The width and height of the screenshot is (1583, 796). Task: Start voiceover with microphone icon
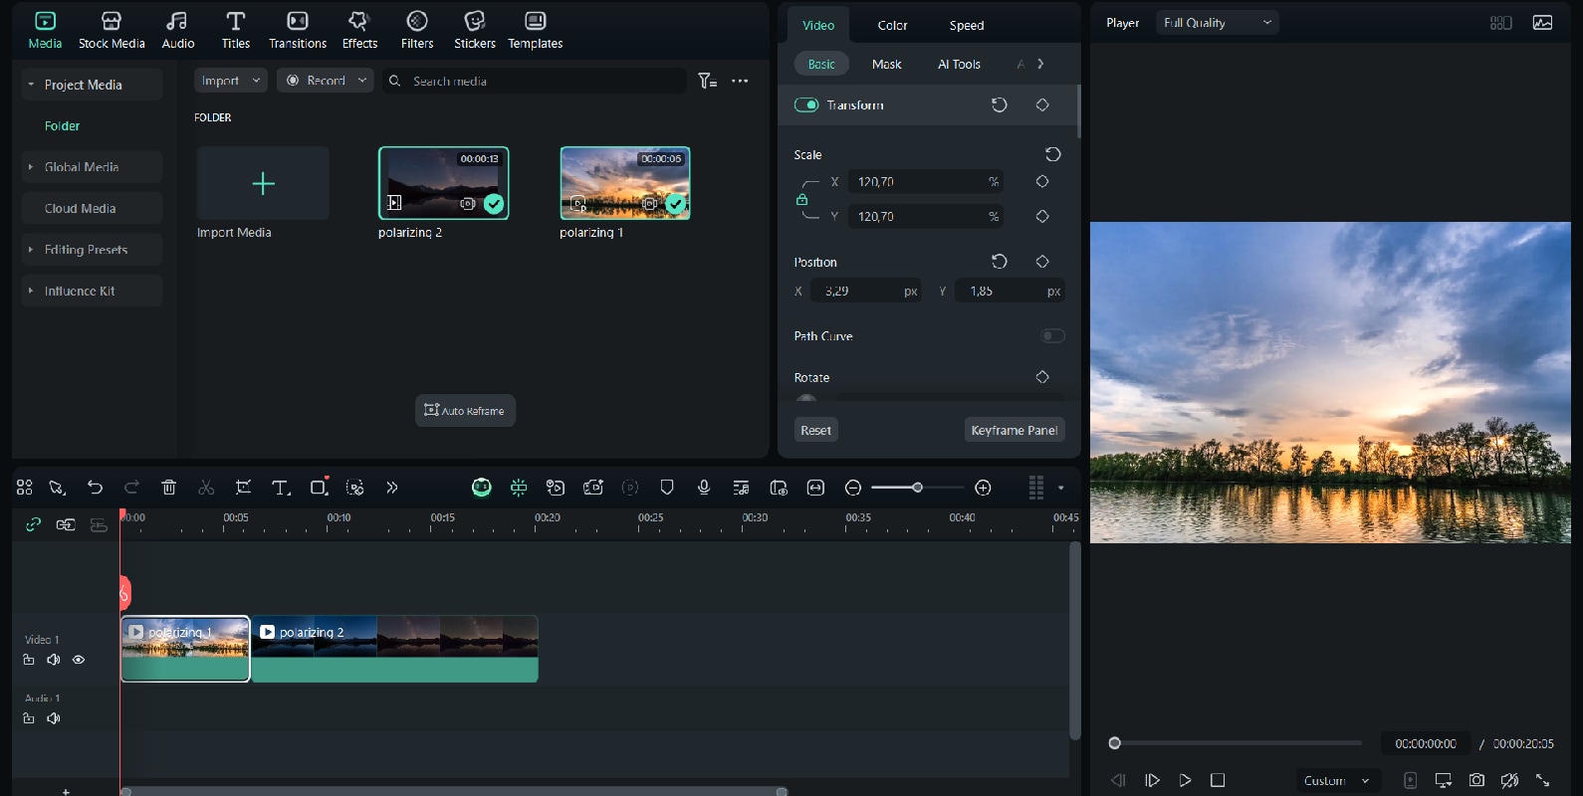click(x=704, y=488)
